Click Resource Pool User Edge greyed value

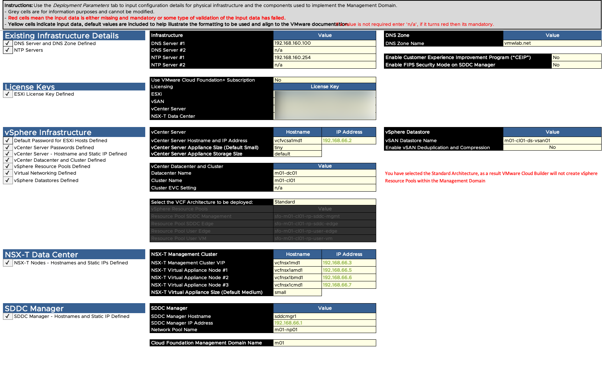click(x=324, y=231)
